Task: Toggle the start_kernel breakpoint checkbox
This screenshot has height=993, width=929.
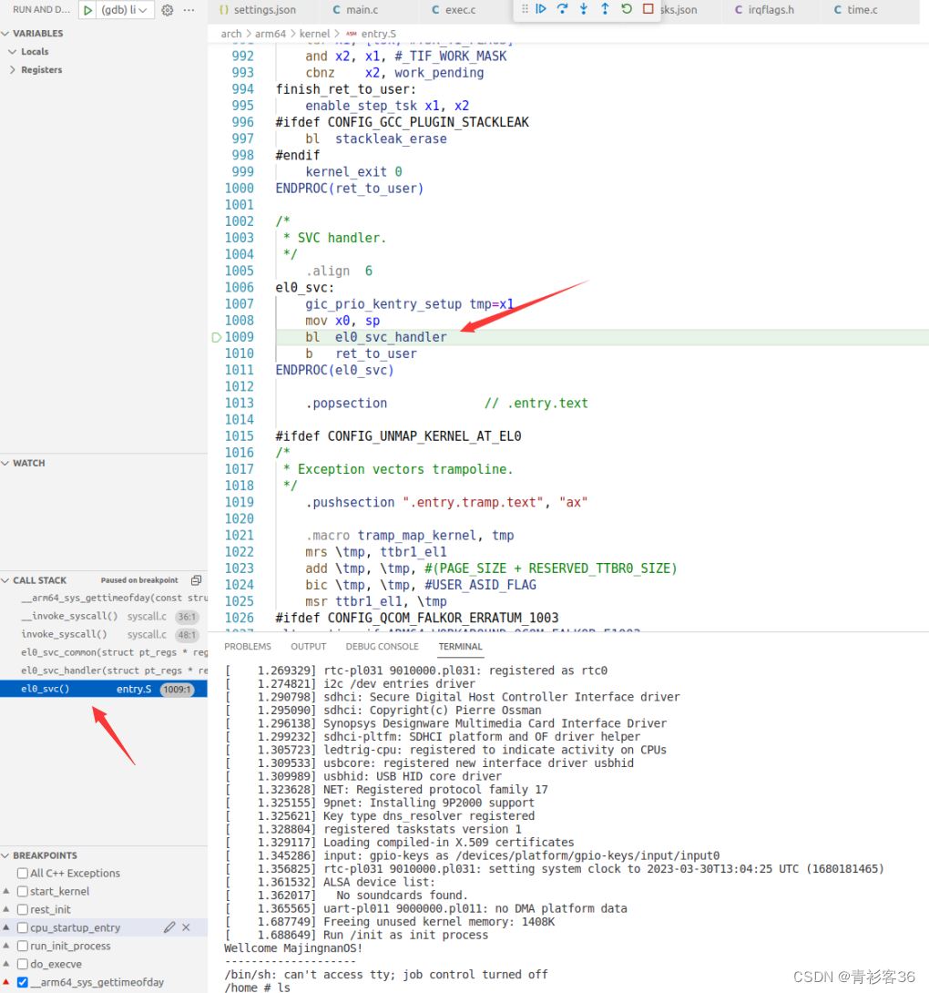Action: (x=21, y=891)
